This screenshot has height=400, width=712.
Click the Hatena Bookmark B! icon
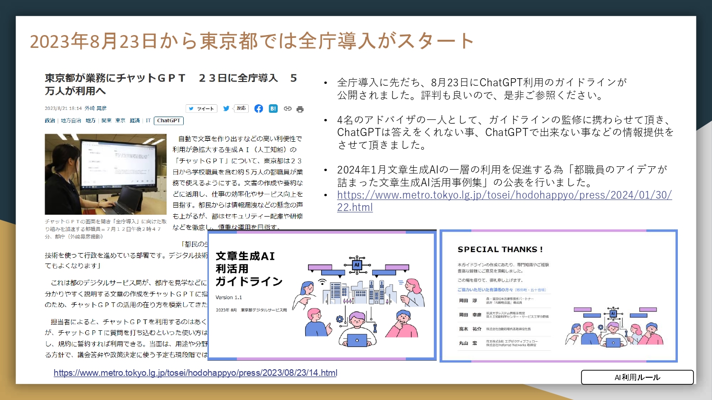pos(273,109)
